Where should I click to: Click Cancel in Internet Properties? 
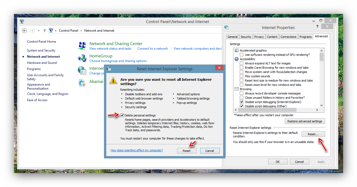tap(299, 162)
